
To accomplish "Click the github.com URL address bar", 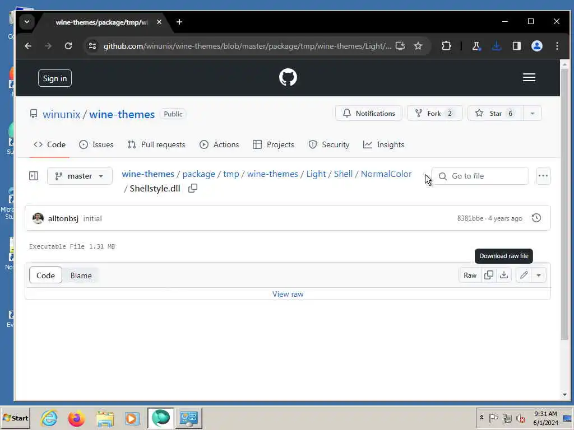I will (x=247, y=46).
